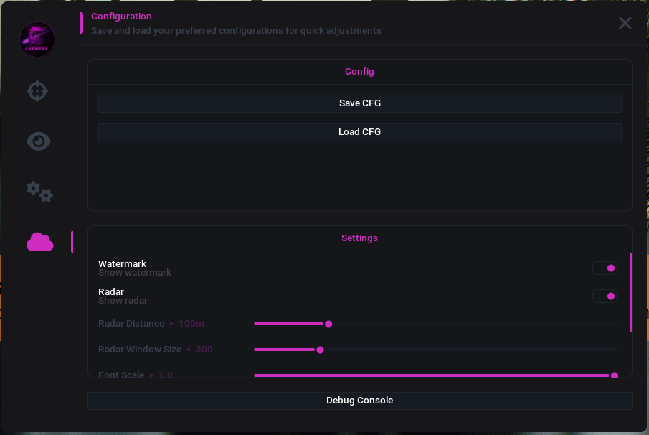The width and height of the screenshot is (649, 435).
Task: Click the Configuration page title
Action: click(121, 17)
